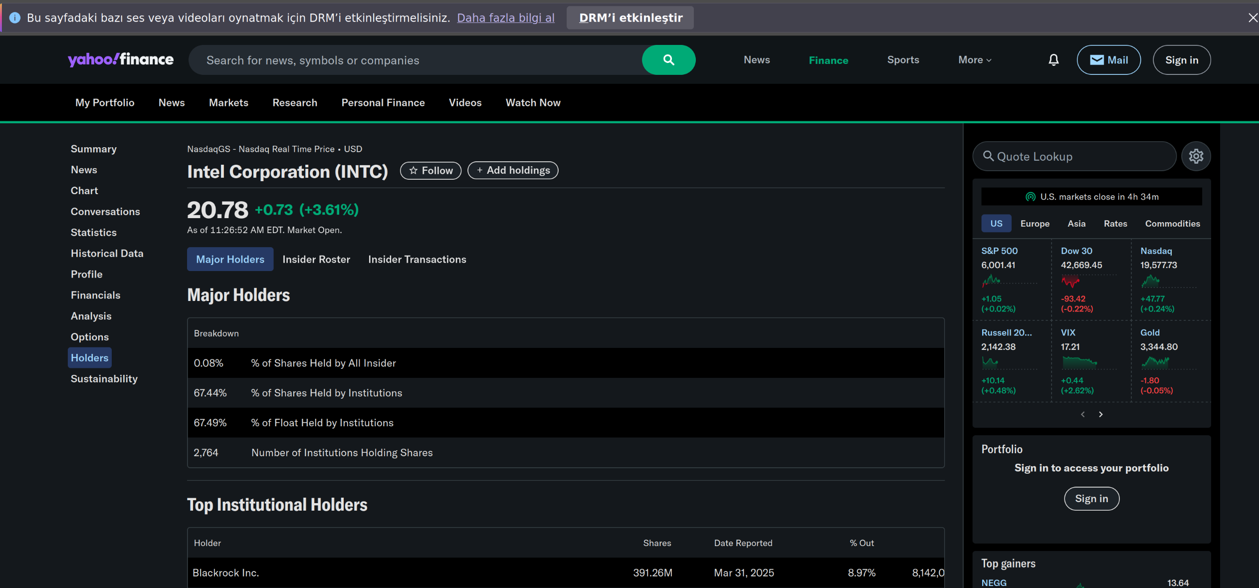The image size is (1259, 588).
Task: Click Number of Institutions Holding Shares row
Action: (566, 453)
